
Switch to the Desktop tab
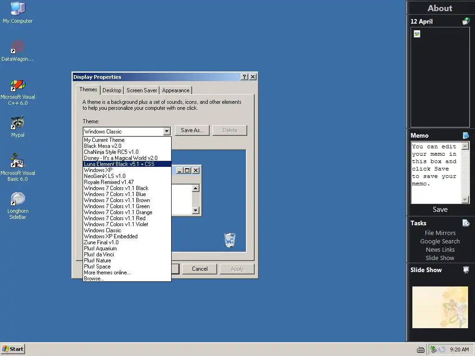point(112,90)
